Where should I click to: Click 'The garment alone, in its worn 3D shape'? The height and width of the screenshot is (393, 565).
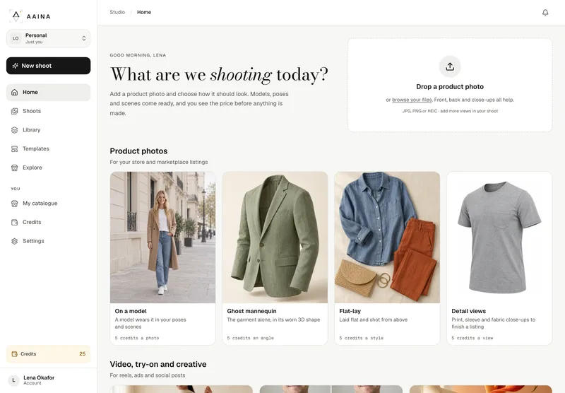point(273,319)
